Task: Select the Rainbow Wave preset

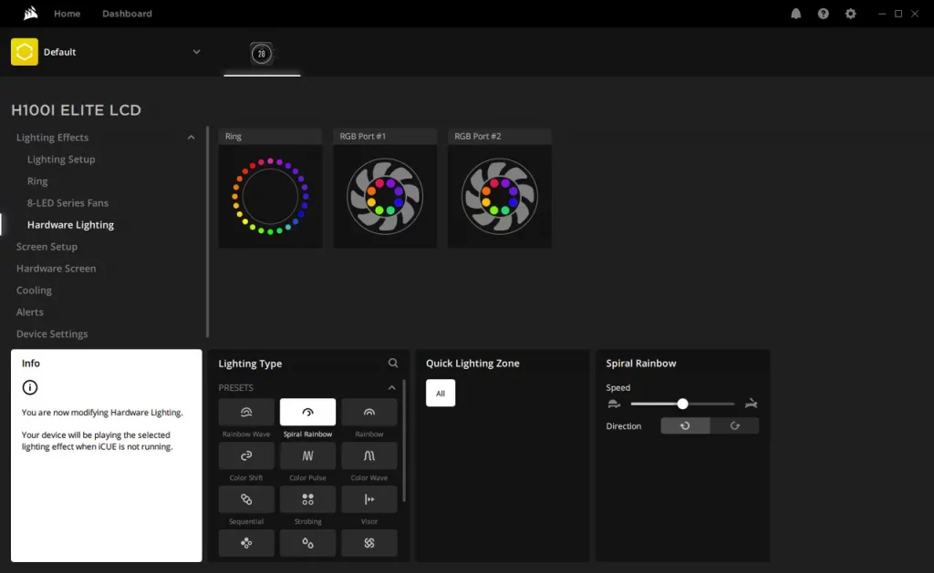Action: [246, 412]
